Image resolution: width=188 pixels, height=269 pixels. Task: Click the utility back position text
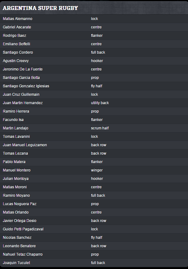[100, 103]
